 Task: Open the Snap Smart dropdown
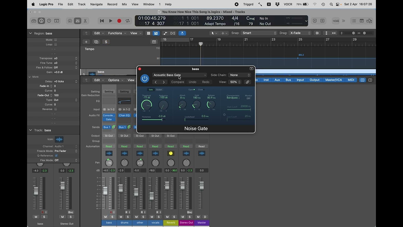[259, 33]
